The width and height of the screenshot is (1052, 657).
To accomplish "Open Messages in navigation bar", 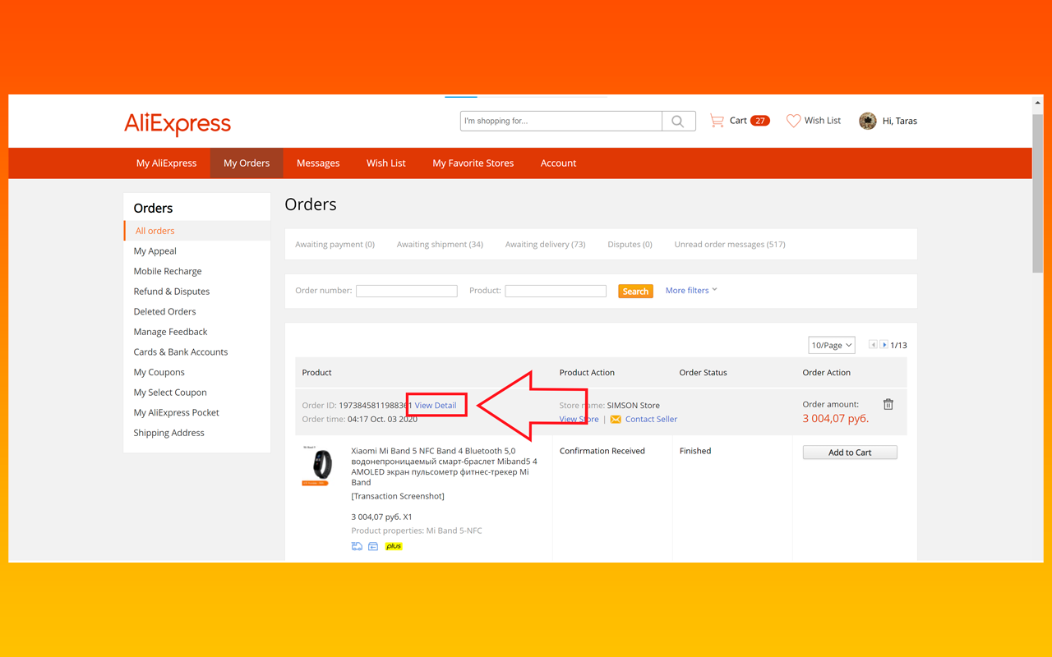I will point(318,163).
